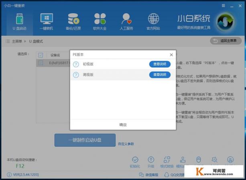Image resolution: width=246 pixels, height=180 pixels.
Task: Select the 初级版 PE version row
Action: pyautogui.click(x=123, y=64)
